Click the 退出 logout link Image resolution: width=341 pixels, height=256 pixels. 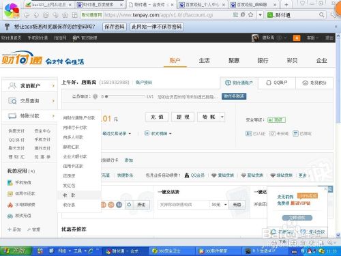tap(329, 38)
